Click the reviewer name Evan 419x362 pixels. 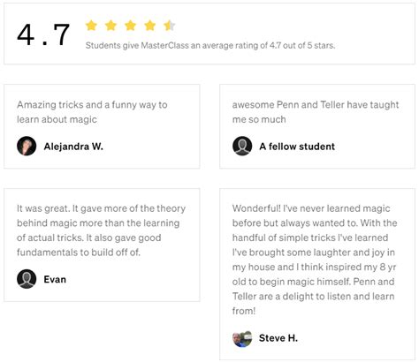[55, 279]
